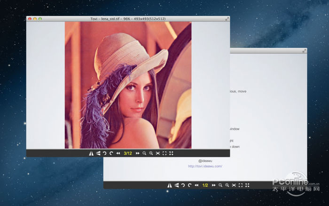Click the corner-brackets fullscreen icon in lena_std.tif toolbar
329x206 pixels.
click(x=164, y=153)
